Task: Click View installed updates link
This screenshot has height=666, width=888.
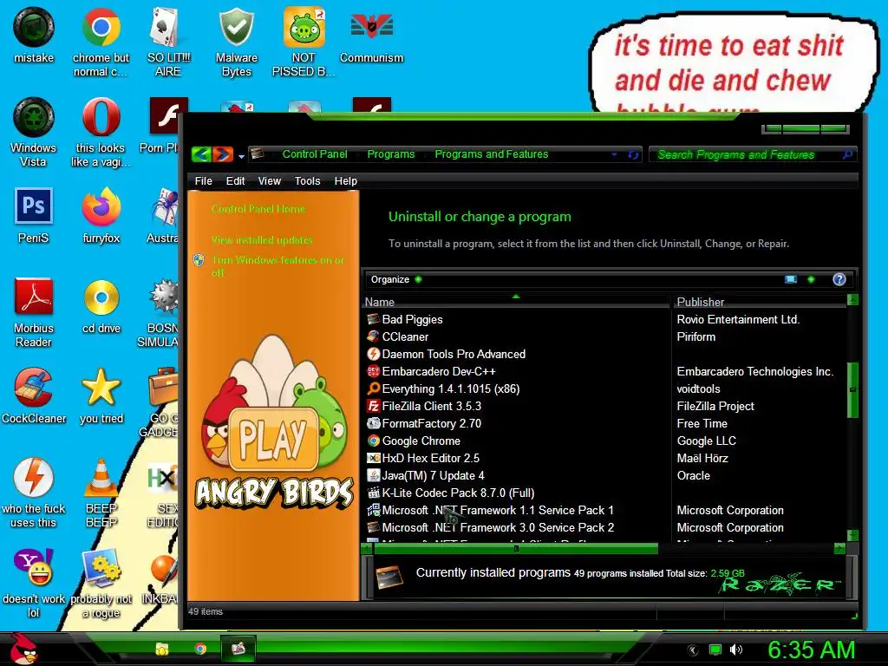Action: pyautogui.click(x=262, y=240)
